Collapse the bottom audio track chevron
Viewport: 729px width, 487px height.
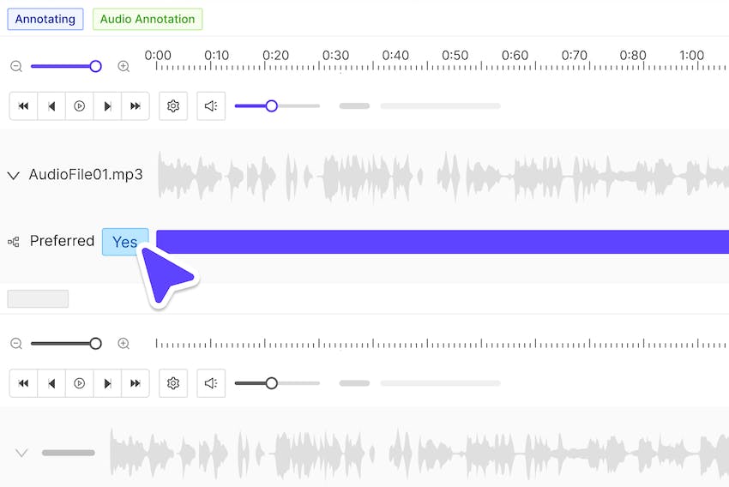pos(21,453)
